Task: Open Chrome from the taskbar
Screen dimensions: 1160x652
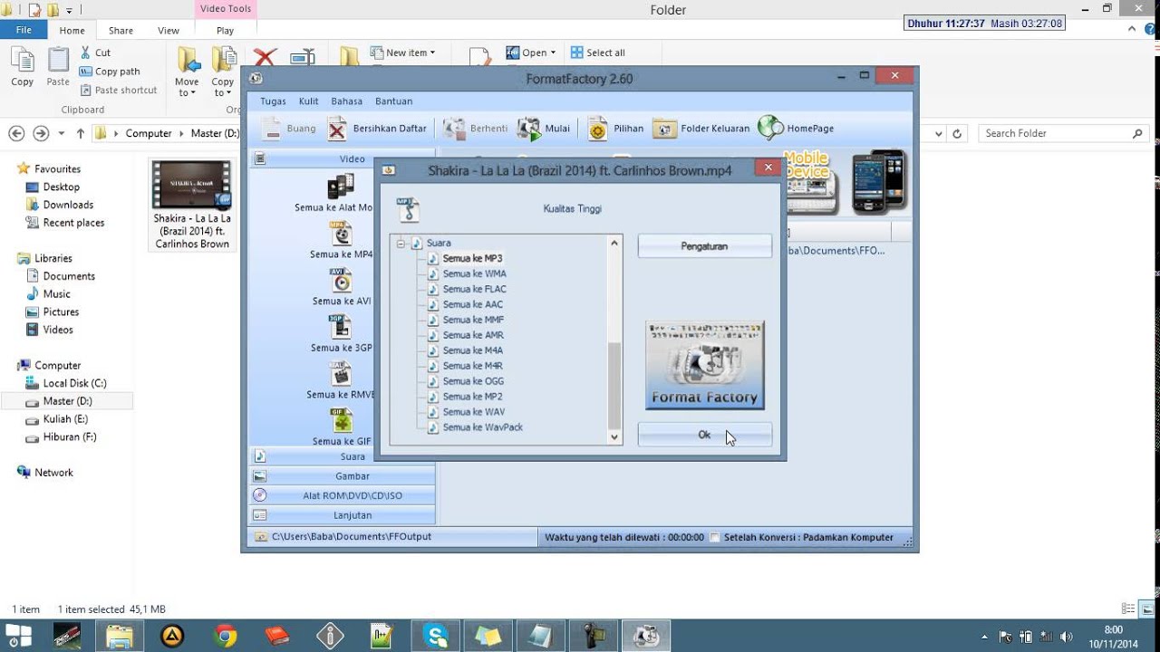Action: pos(225,636)
